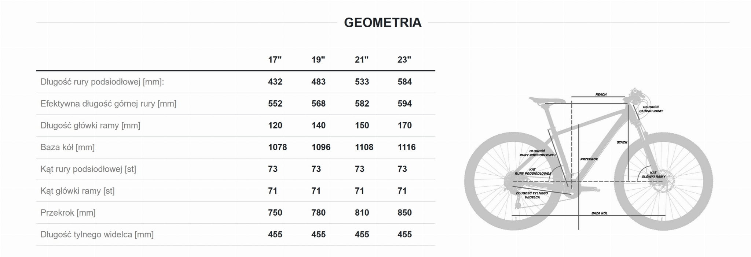
Task: Click the Efektywna długość górnej rury label
Action: click(x=108, y=104)
